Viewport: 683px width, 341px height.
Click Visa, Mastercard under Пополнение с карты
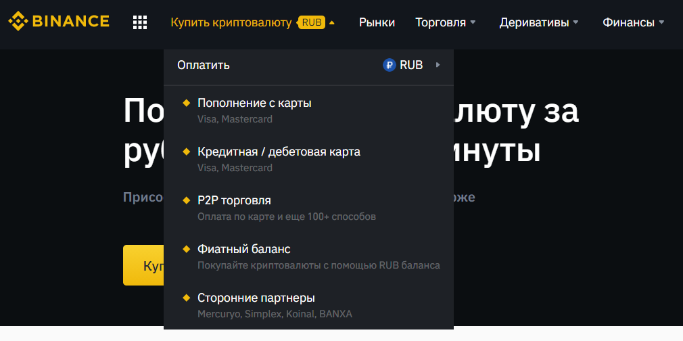point(235,118)
